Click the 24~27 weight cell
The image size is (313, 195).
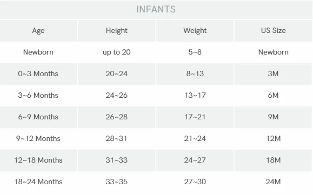pyautogui.click(x=195, y=160)
